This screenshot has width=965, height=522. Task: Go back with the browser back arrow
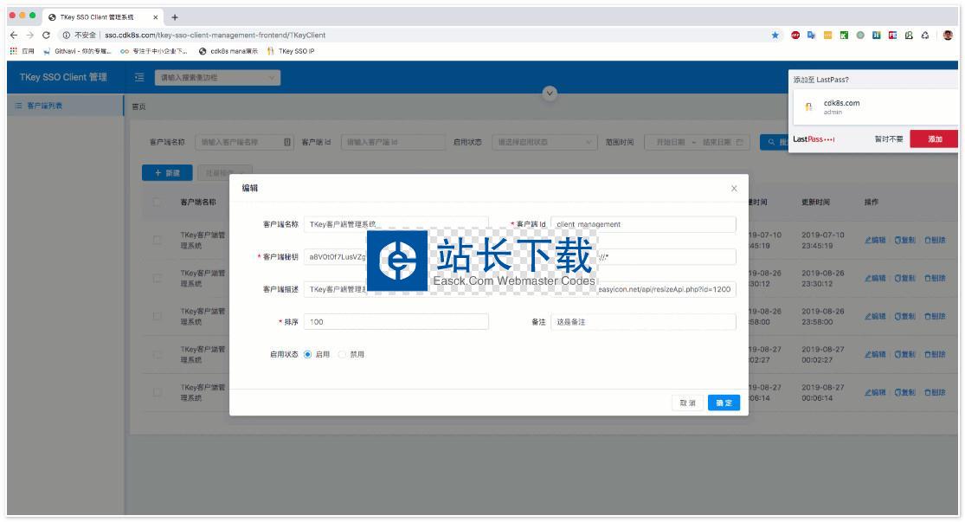point(14,35)
